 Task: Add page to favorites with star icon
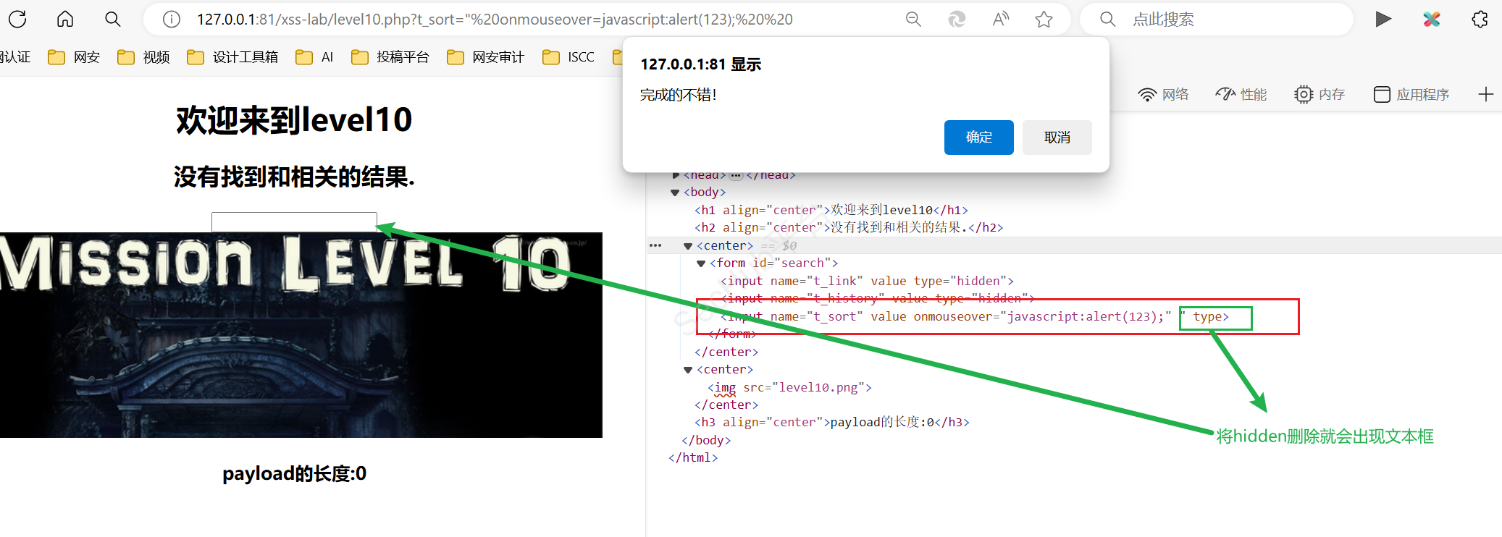[x=1044, y=20]
